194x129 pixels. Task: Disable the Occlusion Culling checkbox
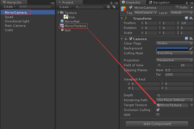click(x=158, y=110)
